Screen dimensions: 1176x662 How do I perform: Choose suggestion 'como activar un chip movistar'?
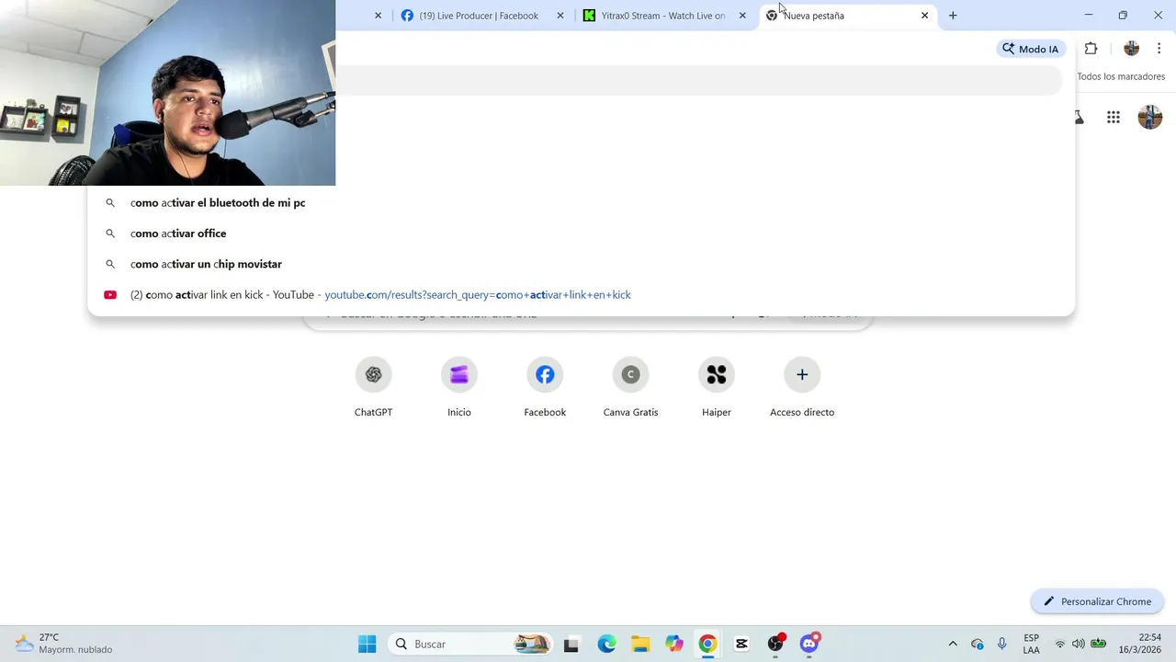[x=581, y=264]
